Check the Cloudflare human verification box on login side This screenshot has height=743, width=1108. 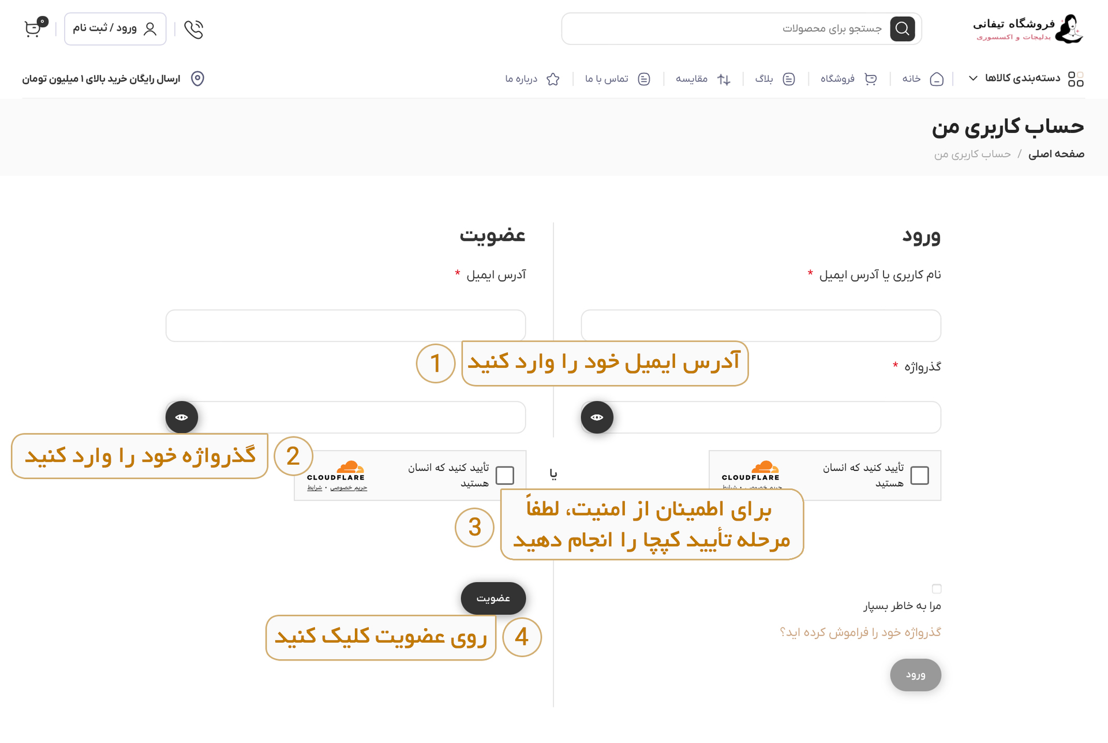click(921, 475)
